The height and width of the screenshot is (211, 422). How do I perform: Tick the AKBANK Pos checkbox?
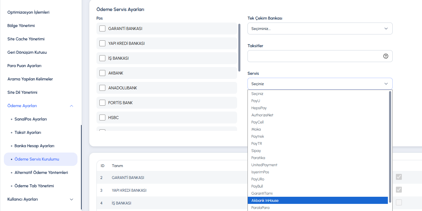[x=102, y=73]
